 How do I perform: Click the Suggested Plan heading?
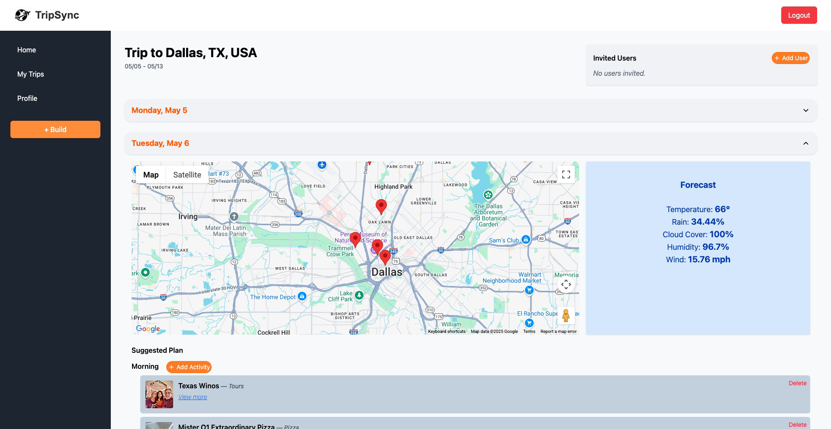coord(157,350)
